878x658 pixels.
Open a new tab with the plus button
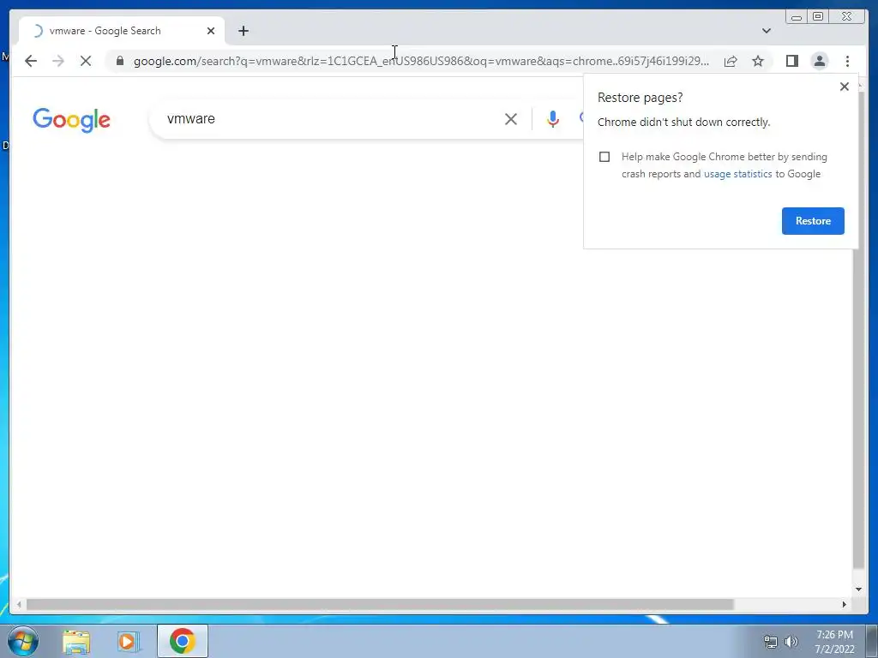click(x=243, y=31)
